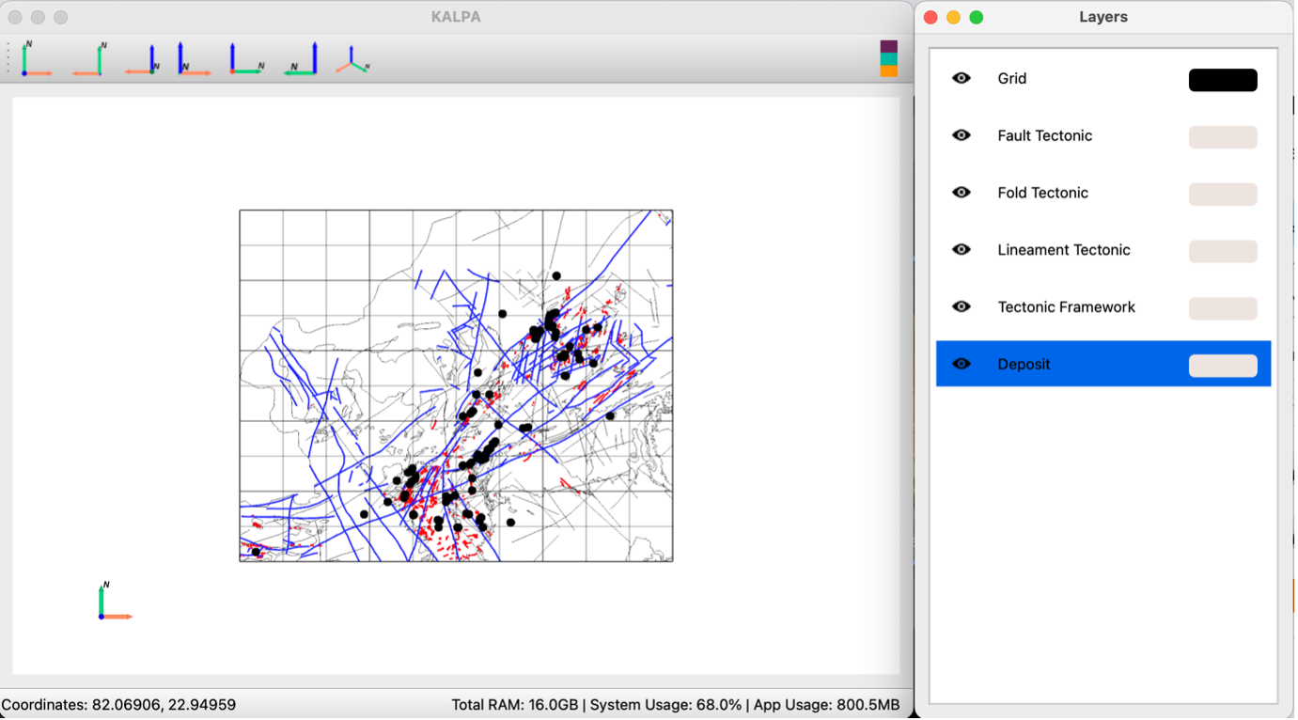The width and height of the screenshot is (1298, 720).
Task: Hide the Grid layer using eye icon
Action: click(x=961, y=78)
